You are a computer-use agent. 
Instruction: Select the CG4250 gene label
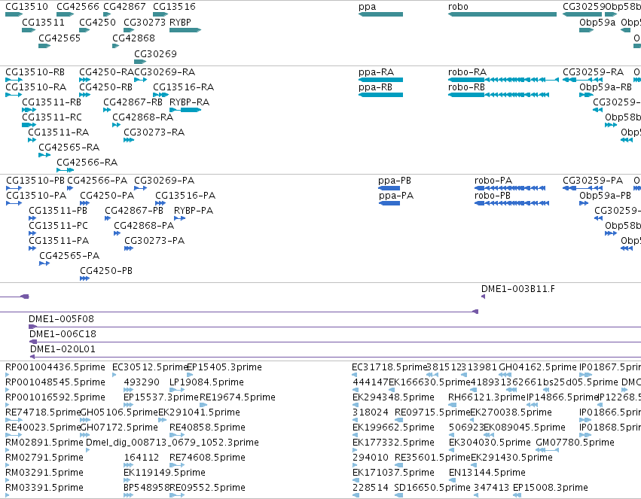pos(97,22)
